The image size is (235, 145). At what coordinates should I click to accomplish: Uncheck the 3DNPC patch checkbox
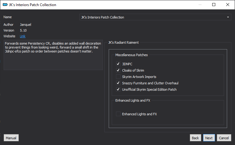tap(118, 64)
